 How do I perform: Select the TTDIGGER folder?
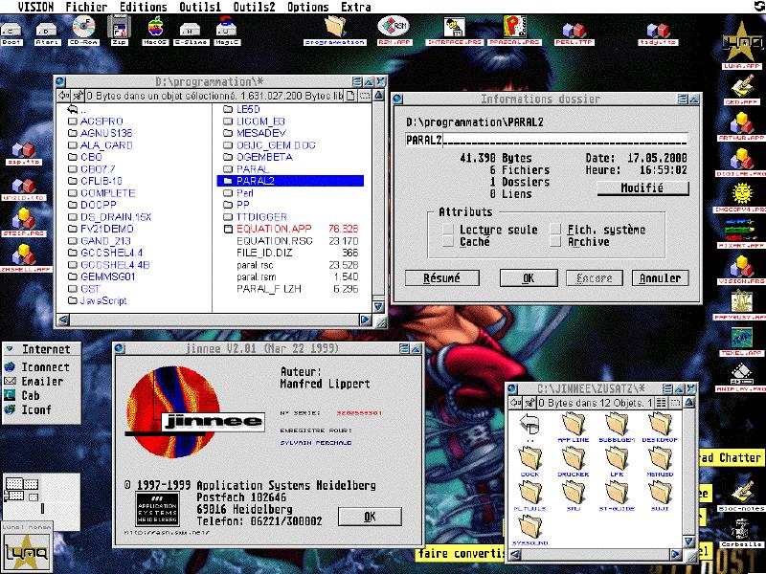point(255,217)
